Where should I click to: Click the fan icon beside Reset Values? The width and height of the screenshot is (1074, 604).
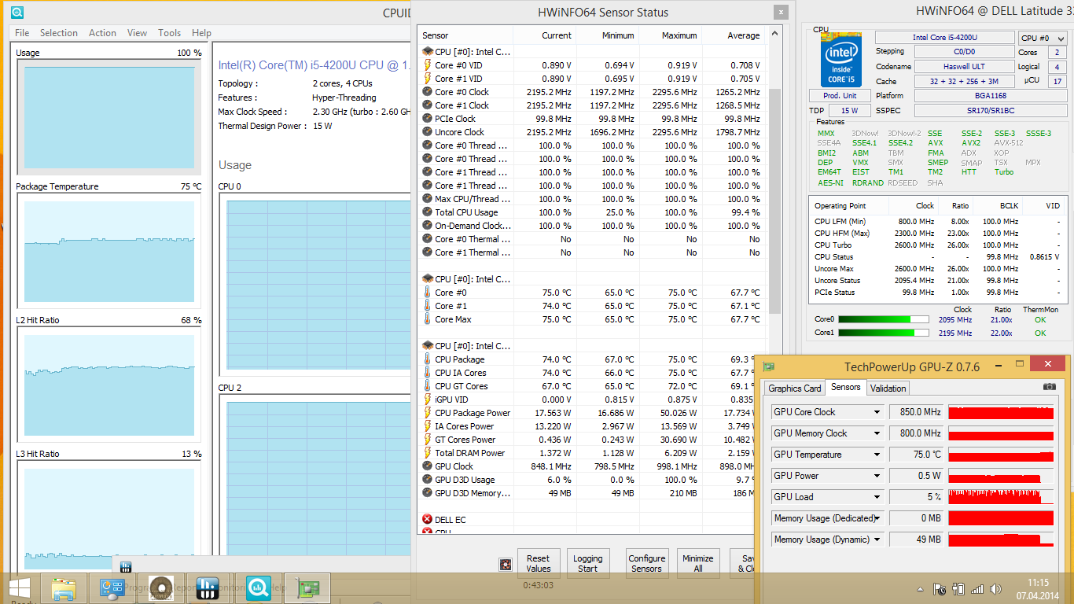click(x=506, y=564)
